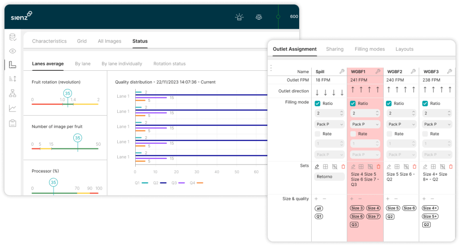Open the Filling modes tab
Screen dimensions: 460x246
[369, 49]
